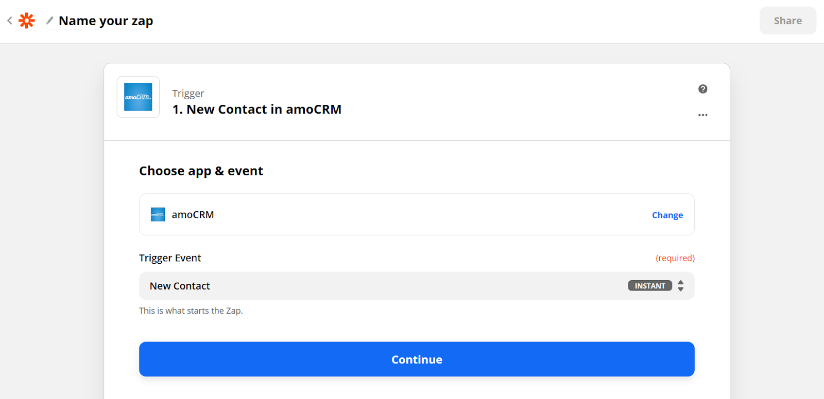The image size is (824, 399).
Task: Click the small amoCRM logo in app row
Action: (x=158, y=214)
